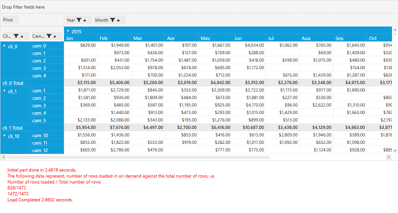This screenshot has width=398, height=213.
Task: Select the Mar column header
Action: (x=148, y=38)
